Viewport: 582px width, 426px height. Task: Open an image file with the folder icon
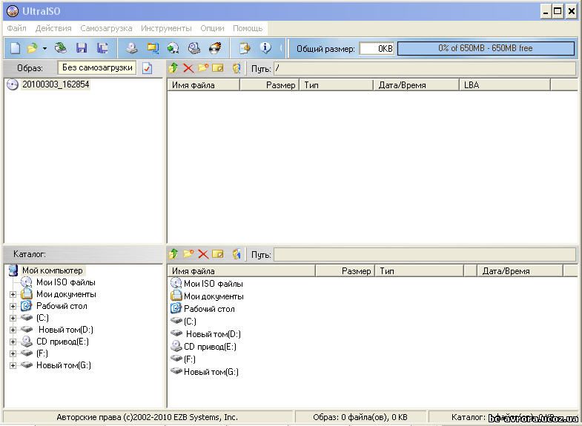(x=33, y=48)
